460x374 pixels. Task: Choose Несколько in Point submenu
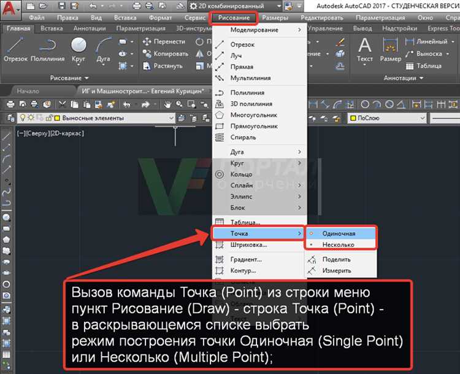click(341, 244)
